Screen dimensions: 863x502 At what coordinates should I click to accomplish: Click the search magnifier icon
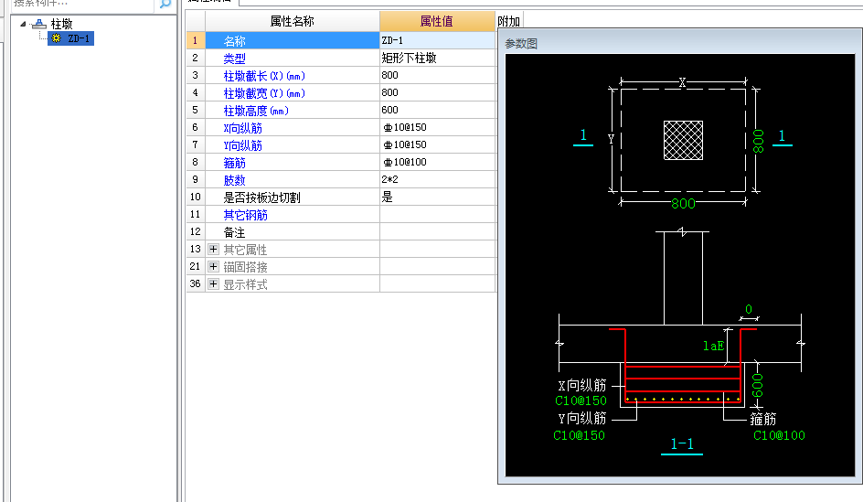tap(165, 4)
